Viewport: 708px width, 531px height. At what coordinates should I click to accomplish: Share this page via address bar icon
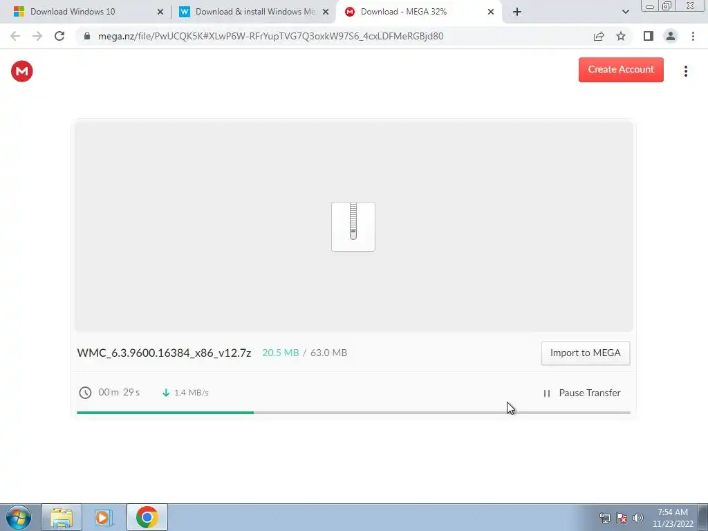[599, 36]
